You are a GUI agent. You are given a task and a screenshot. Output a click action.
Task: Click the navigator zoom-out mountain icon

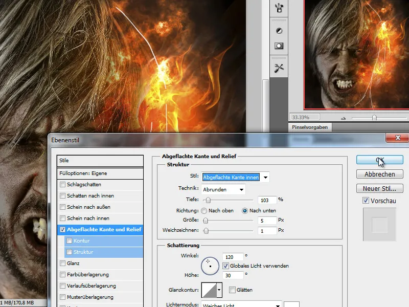click(x=343, y=118)
